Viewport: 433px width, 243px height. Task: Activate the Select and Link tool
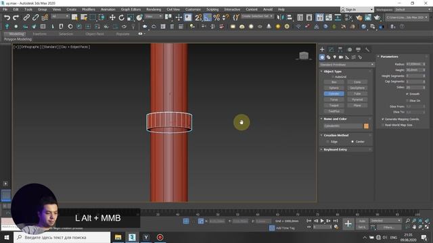coord(26,18)
